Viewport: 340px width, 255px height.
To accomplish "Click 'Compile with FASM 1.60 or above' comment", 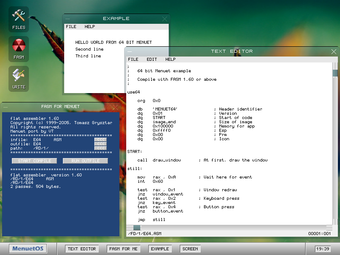I will (x=177, y=79).
